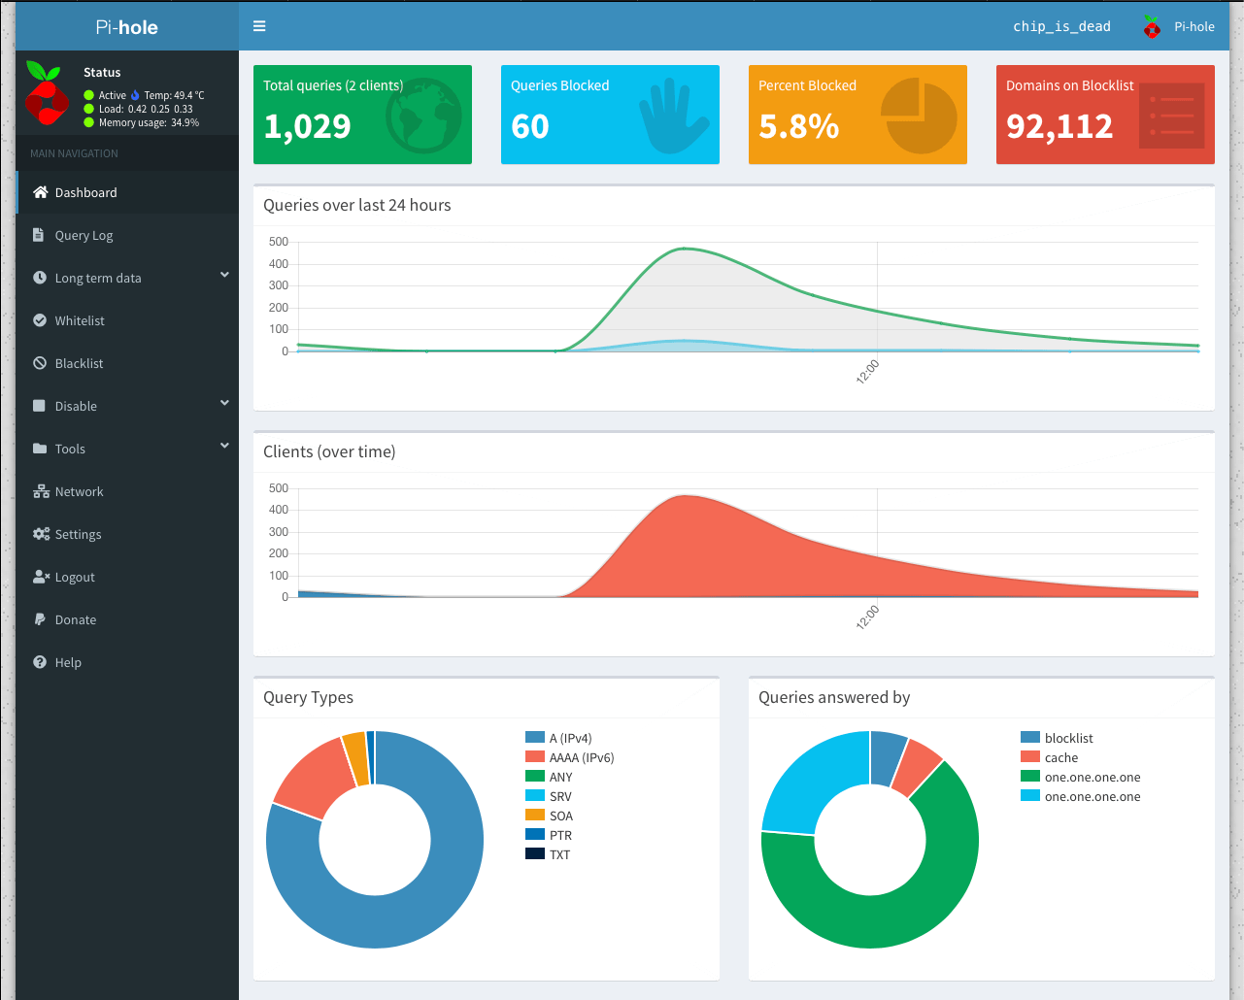
Task: Open Network in the sidebar
Action: click(127, 491)
